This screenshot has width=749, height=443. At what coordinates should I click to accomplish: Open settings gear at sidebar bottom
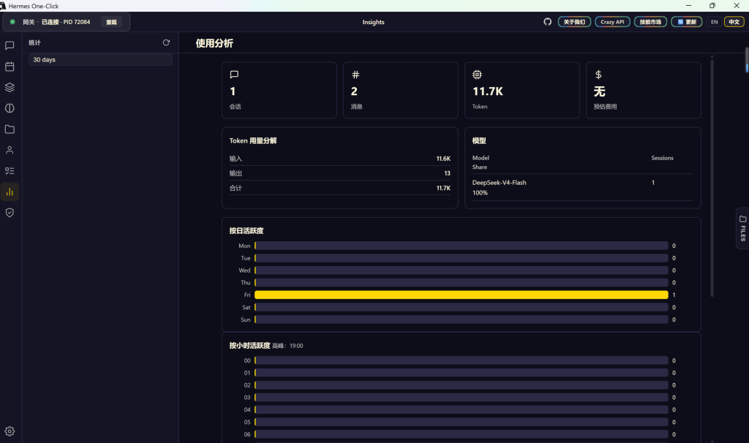(10, 431)
